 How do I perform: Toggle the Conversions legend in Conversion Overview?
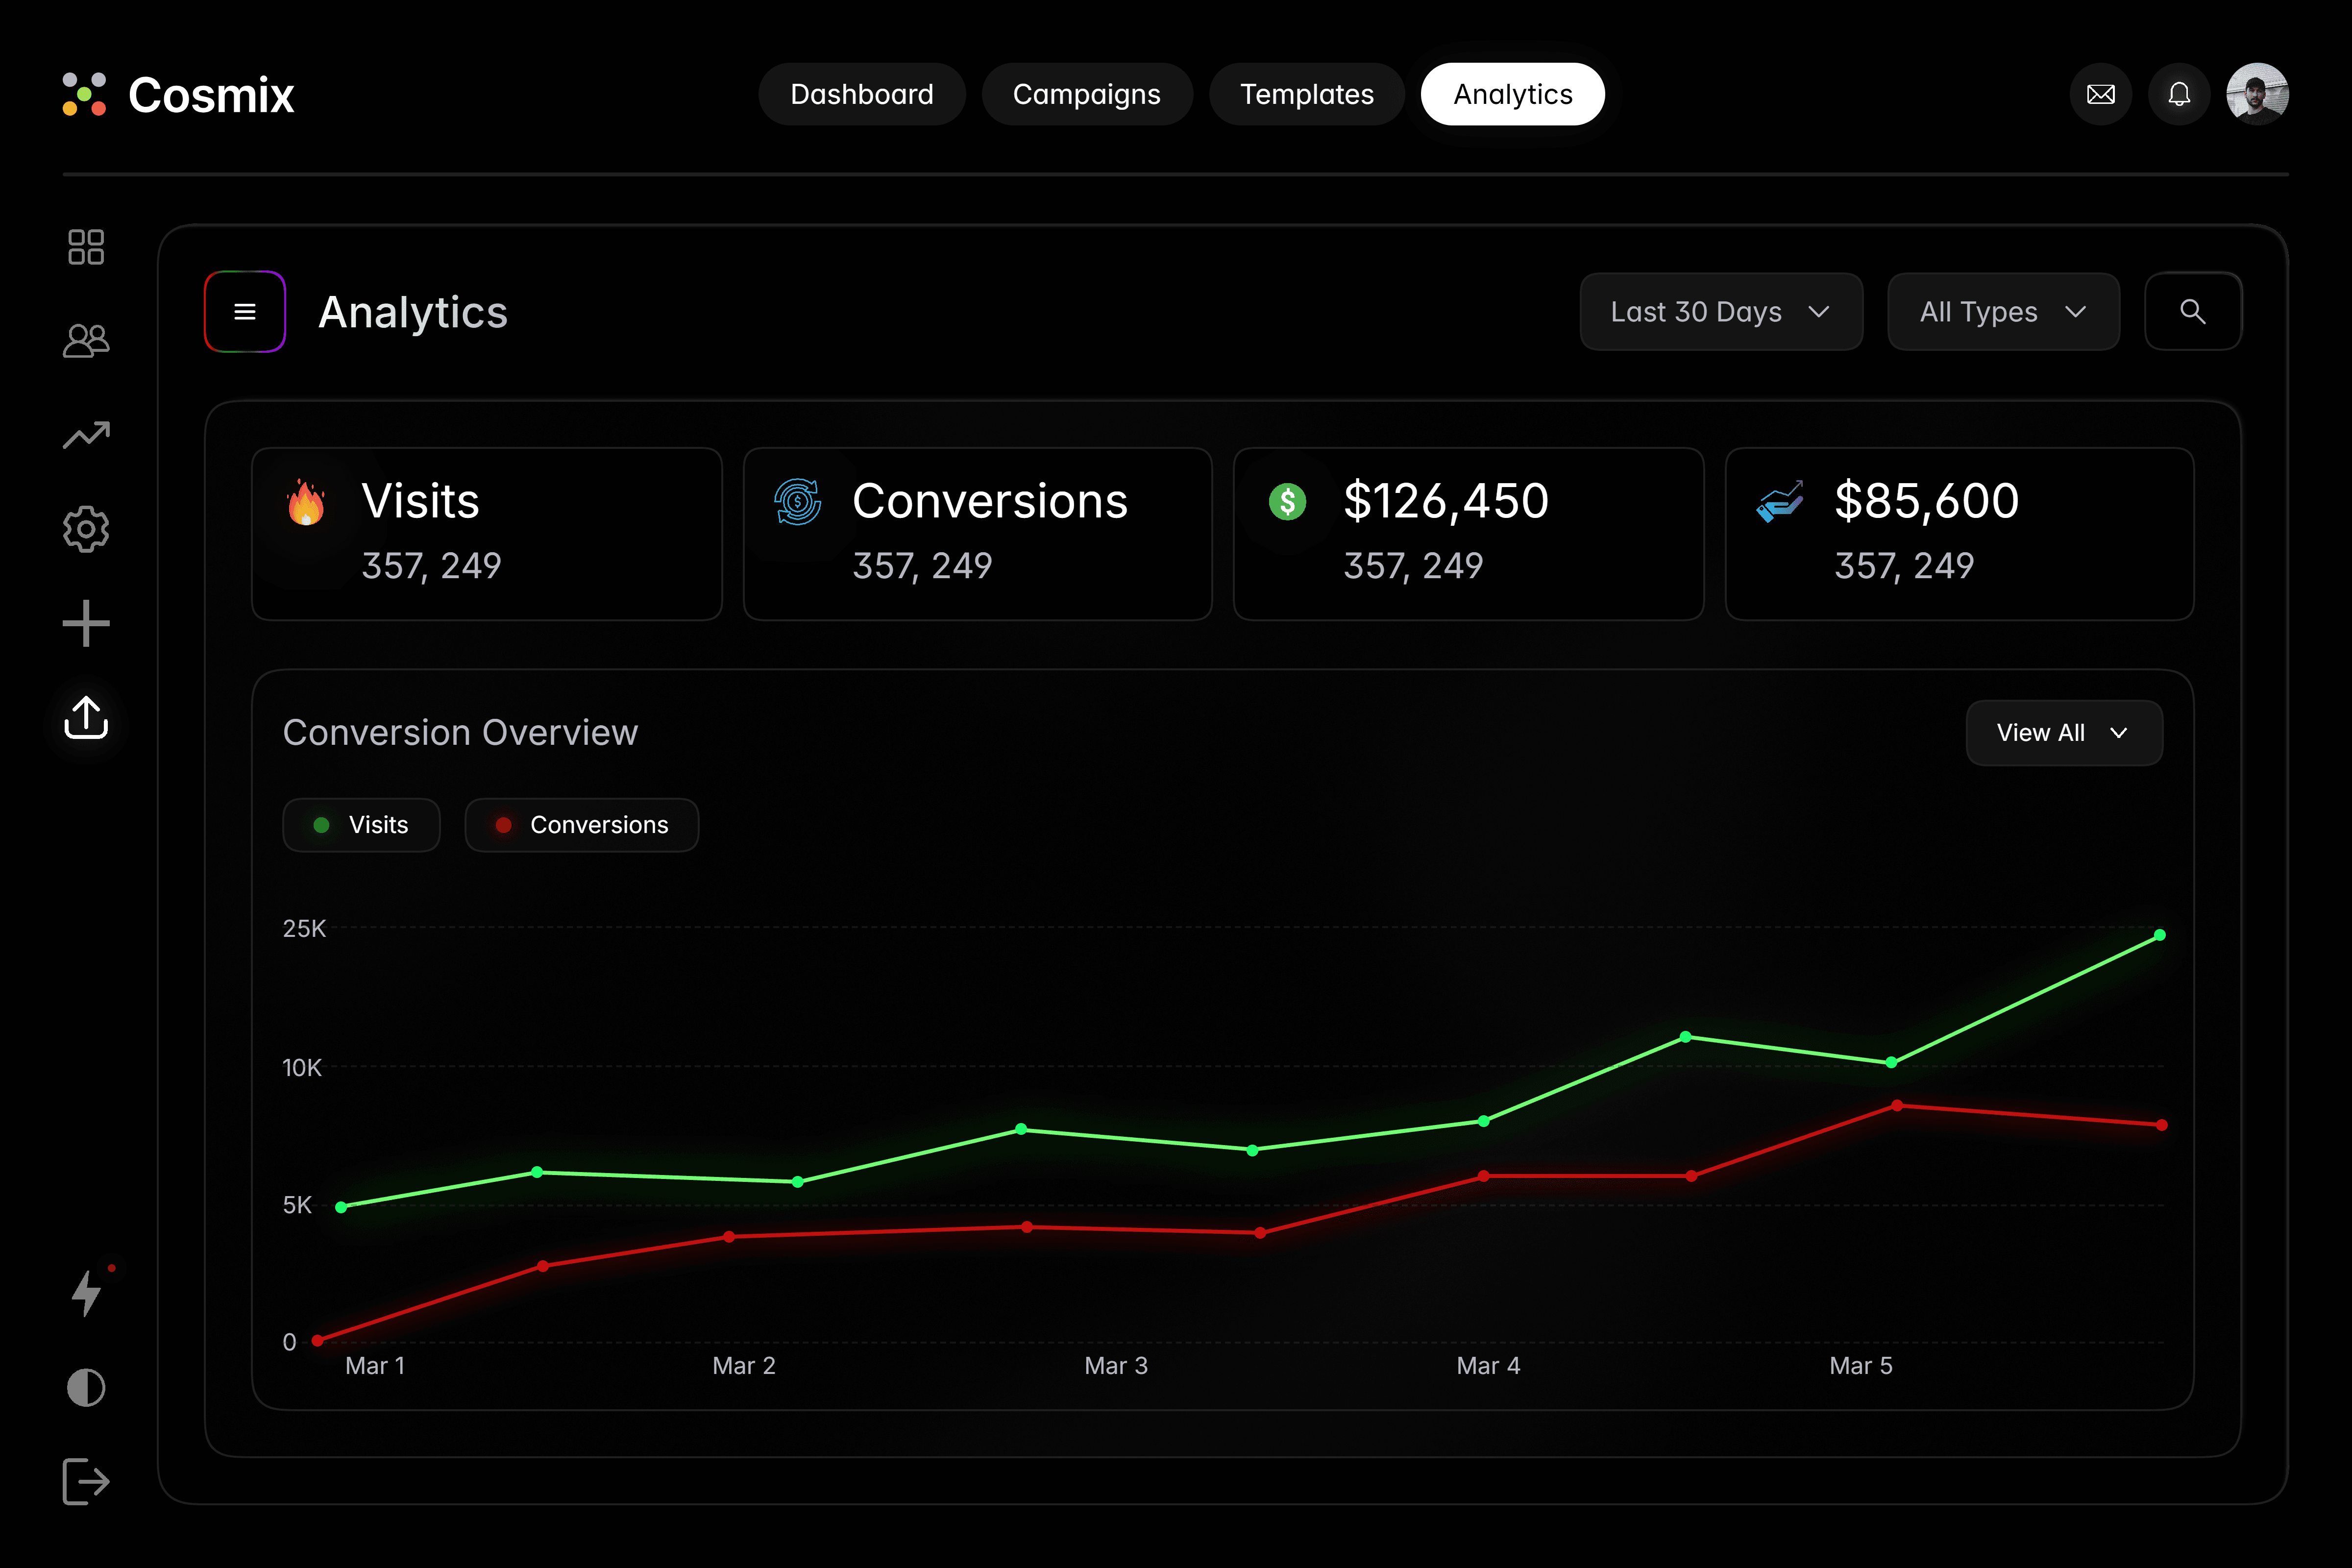582,824
